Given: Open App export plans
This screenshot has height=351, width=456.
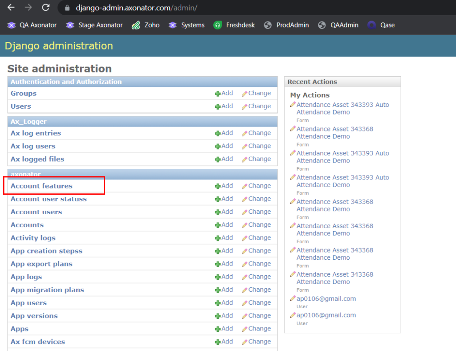Looking at the screenshot, I should pos(41,264).
